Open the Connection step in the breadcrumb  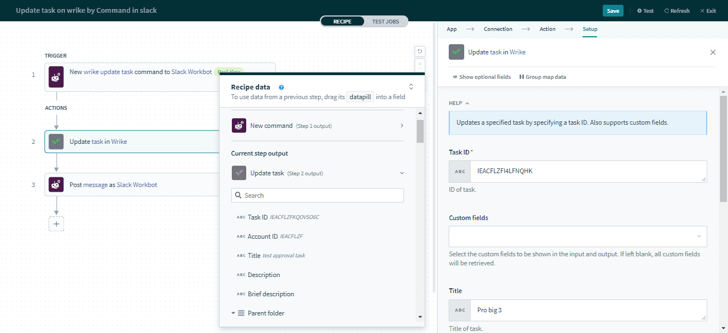point(498,29)
